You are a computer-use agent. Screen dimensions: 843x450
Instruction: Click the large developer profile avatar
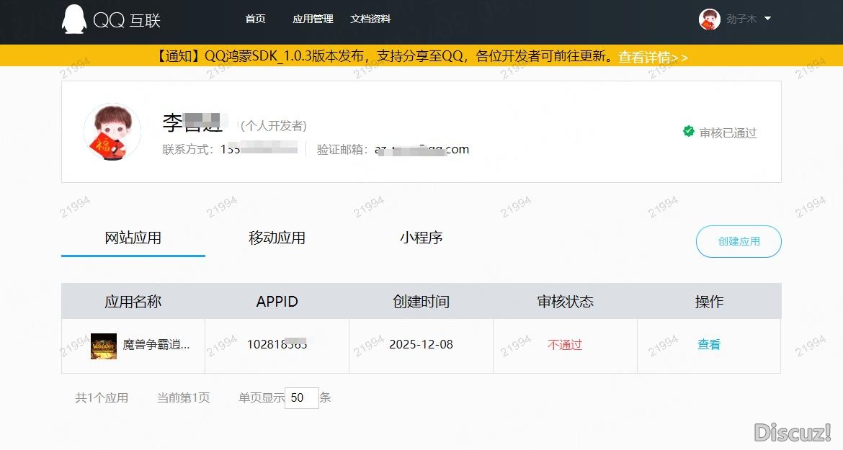coord(112,132)
